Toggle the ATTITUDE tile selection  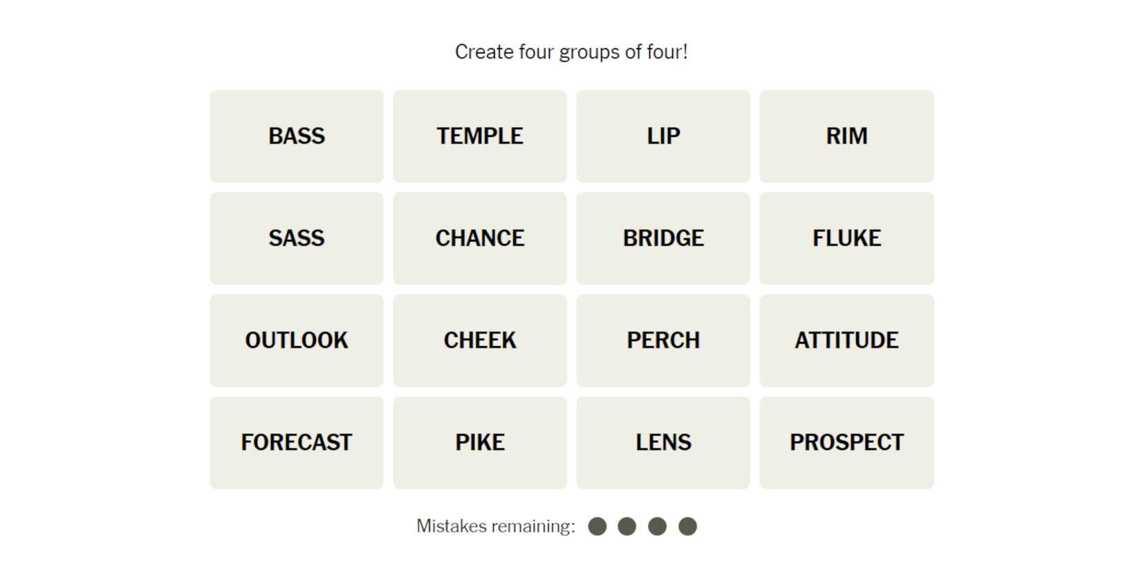(846, 341)
